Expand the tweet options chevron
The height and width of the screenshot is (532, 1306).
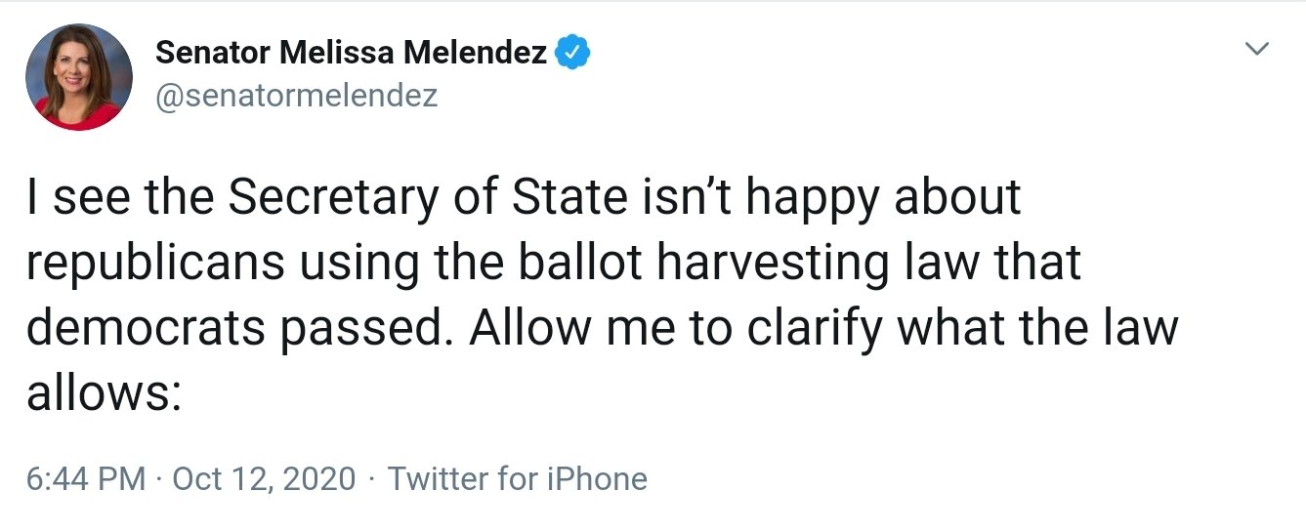click(1259, 48)
